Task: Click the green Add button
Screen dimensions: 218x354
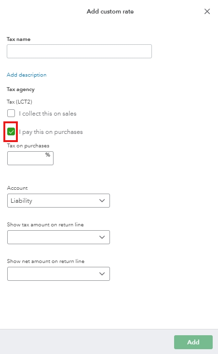Action: pos(193,342)
